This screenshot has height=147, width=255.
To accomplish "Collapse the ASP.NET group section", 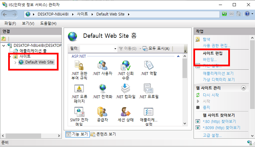I will pos(178,56).
